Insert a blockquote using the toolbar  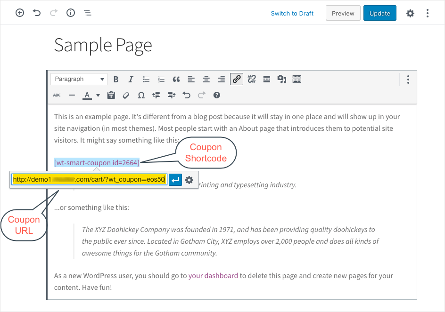(x=176, y=79)
